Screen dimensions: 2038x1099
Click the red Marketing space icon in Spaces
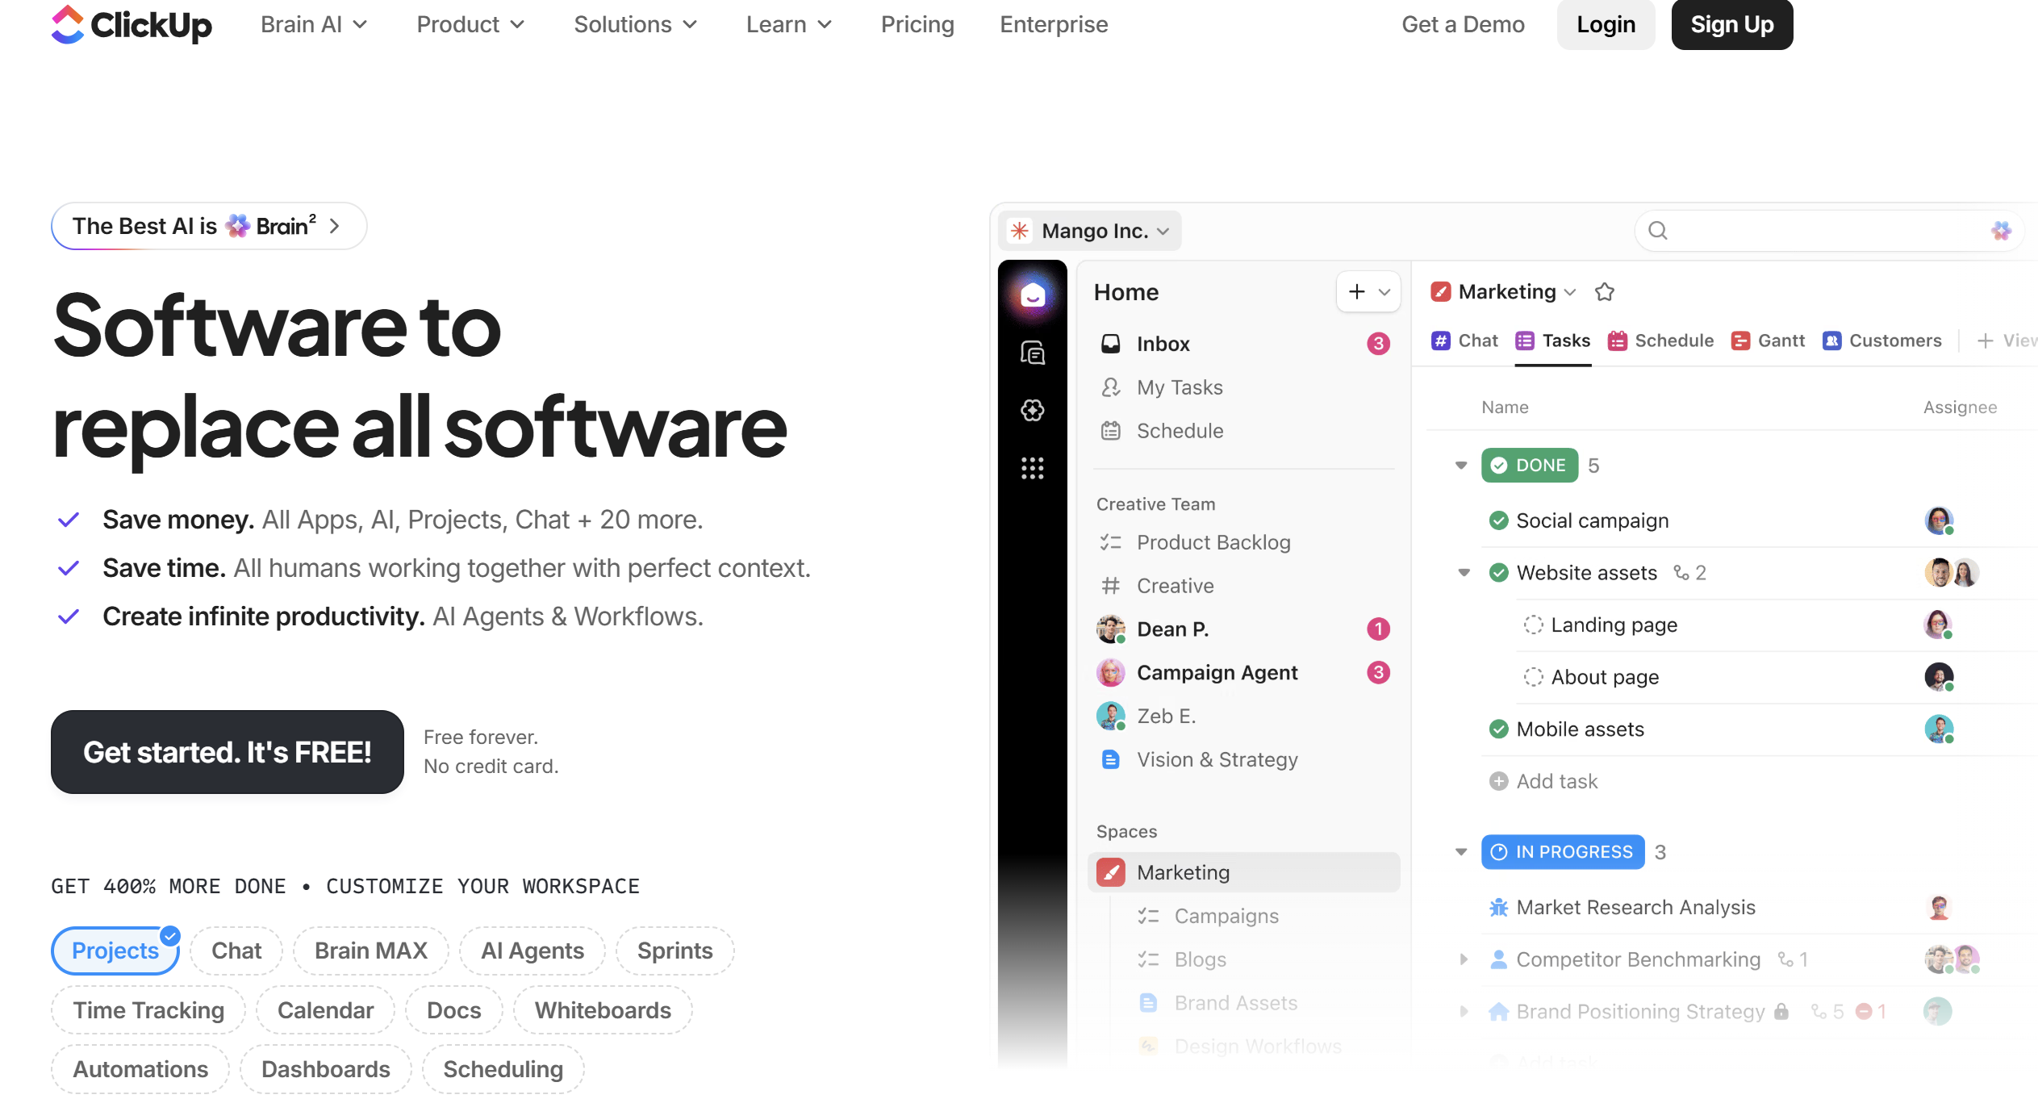1111,872
